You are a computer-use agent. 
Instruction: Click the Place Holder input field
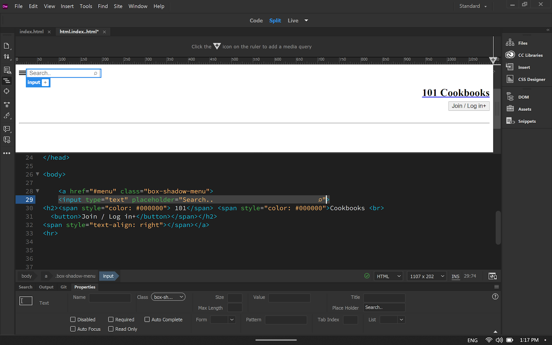pos(384,307)
